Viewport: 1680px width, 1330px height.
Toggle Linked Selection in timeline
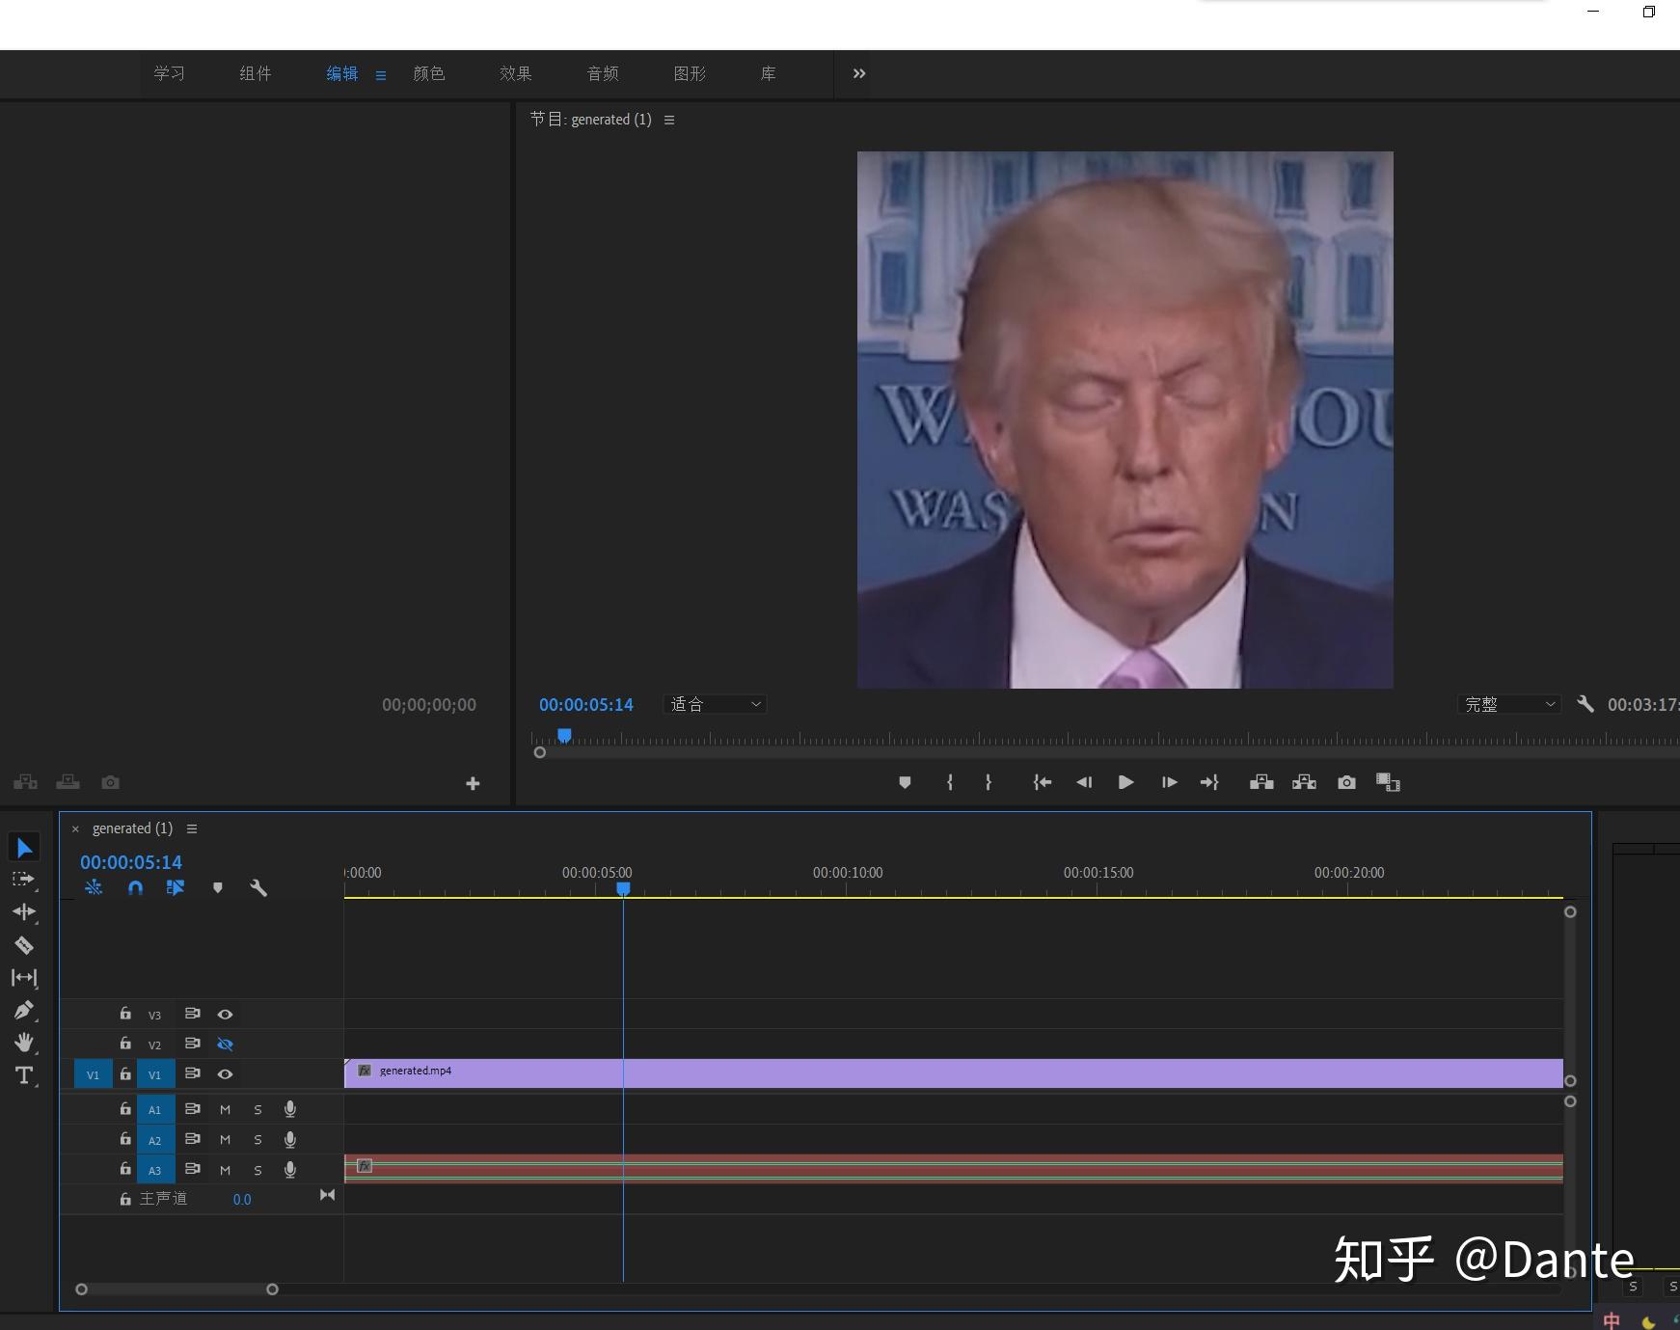point(175,887)
